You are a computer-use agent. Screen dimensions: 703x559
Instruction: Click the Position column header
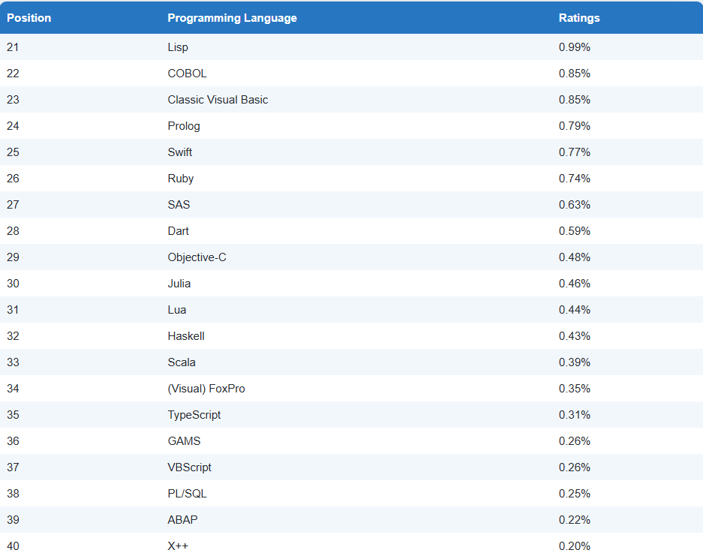click(x=29, y=18)
